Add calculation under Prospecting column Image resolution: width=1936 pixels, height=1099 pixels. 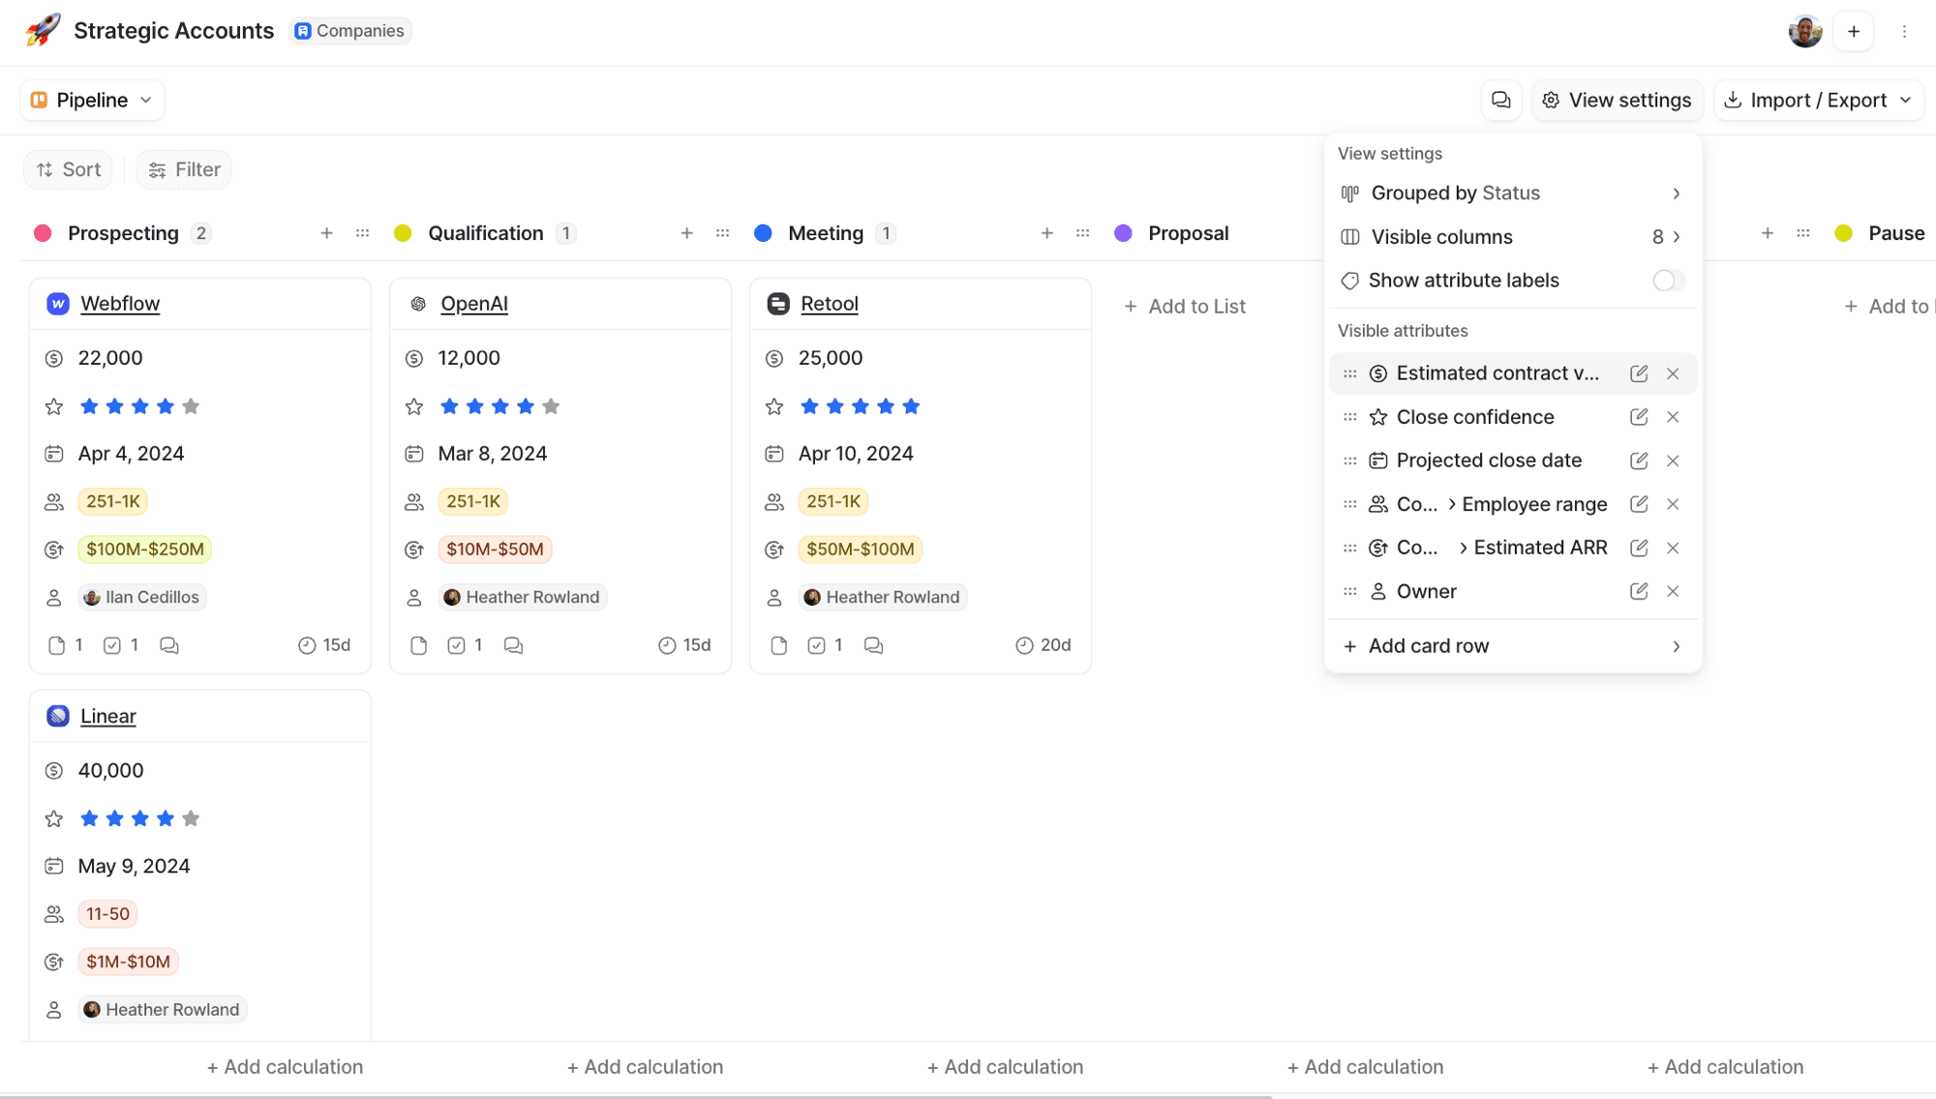(285, 1067)
